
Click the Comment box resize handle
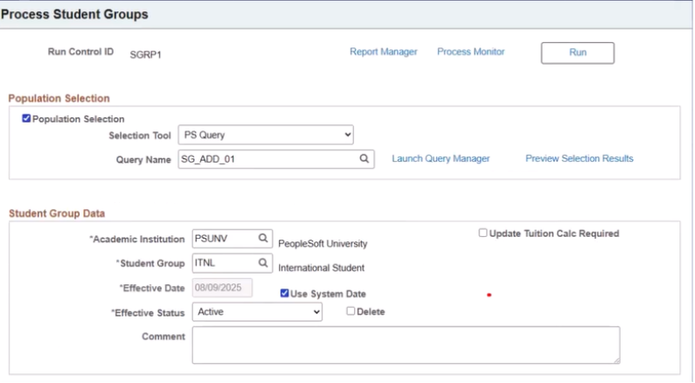click(616, 360)
